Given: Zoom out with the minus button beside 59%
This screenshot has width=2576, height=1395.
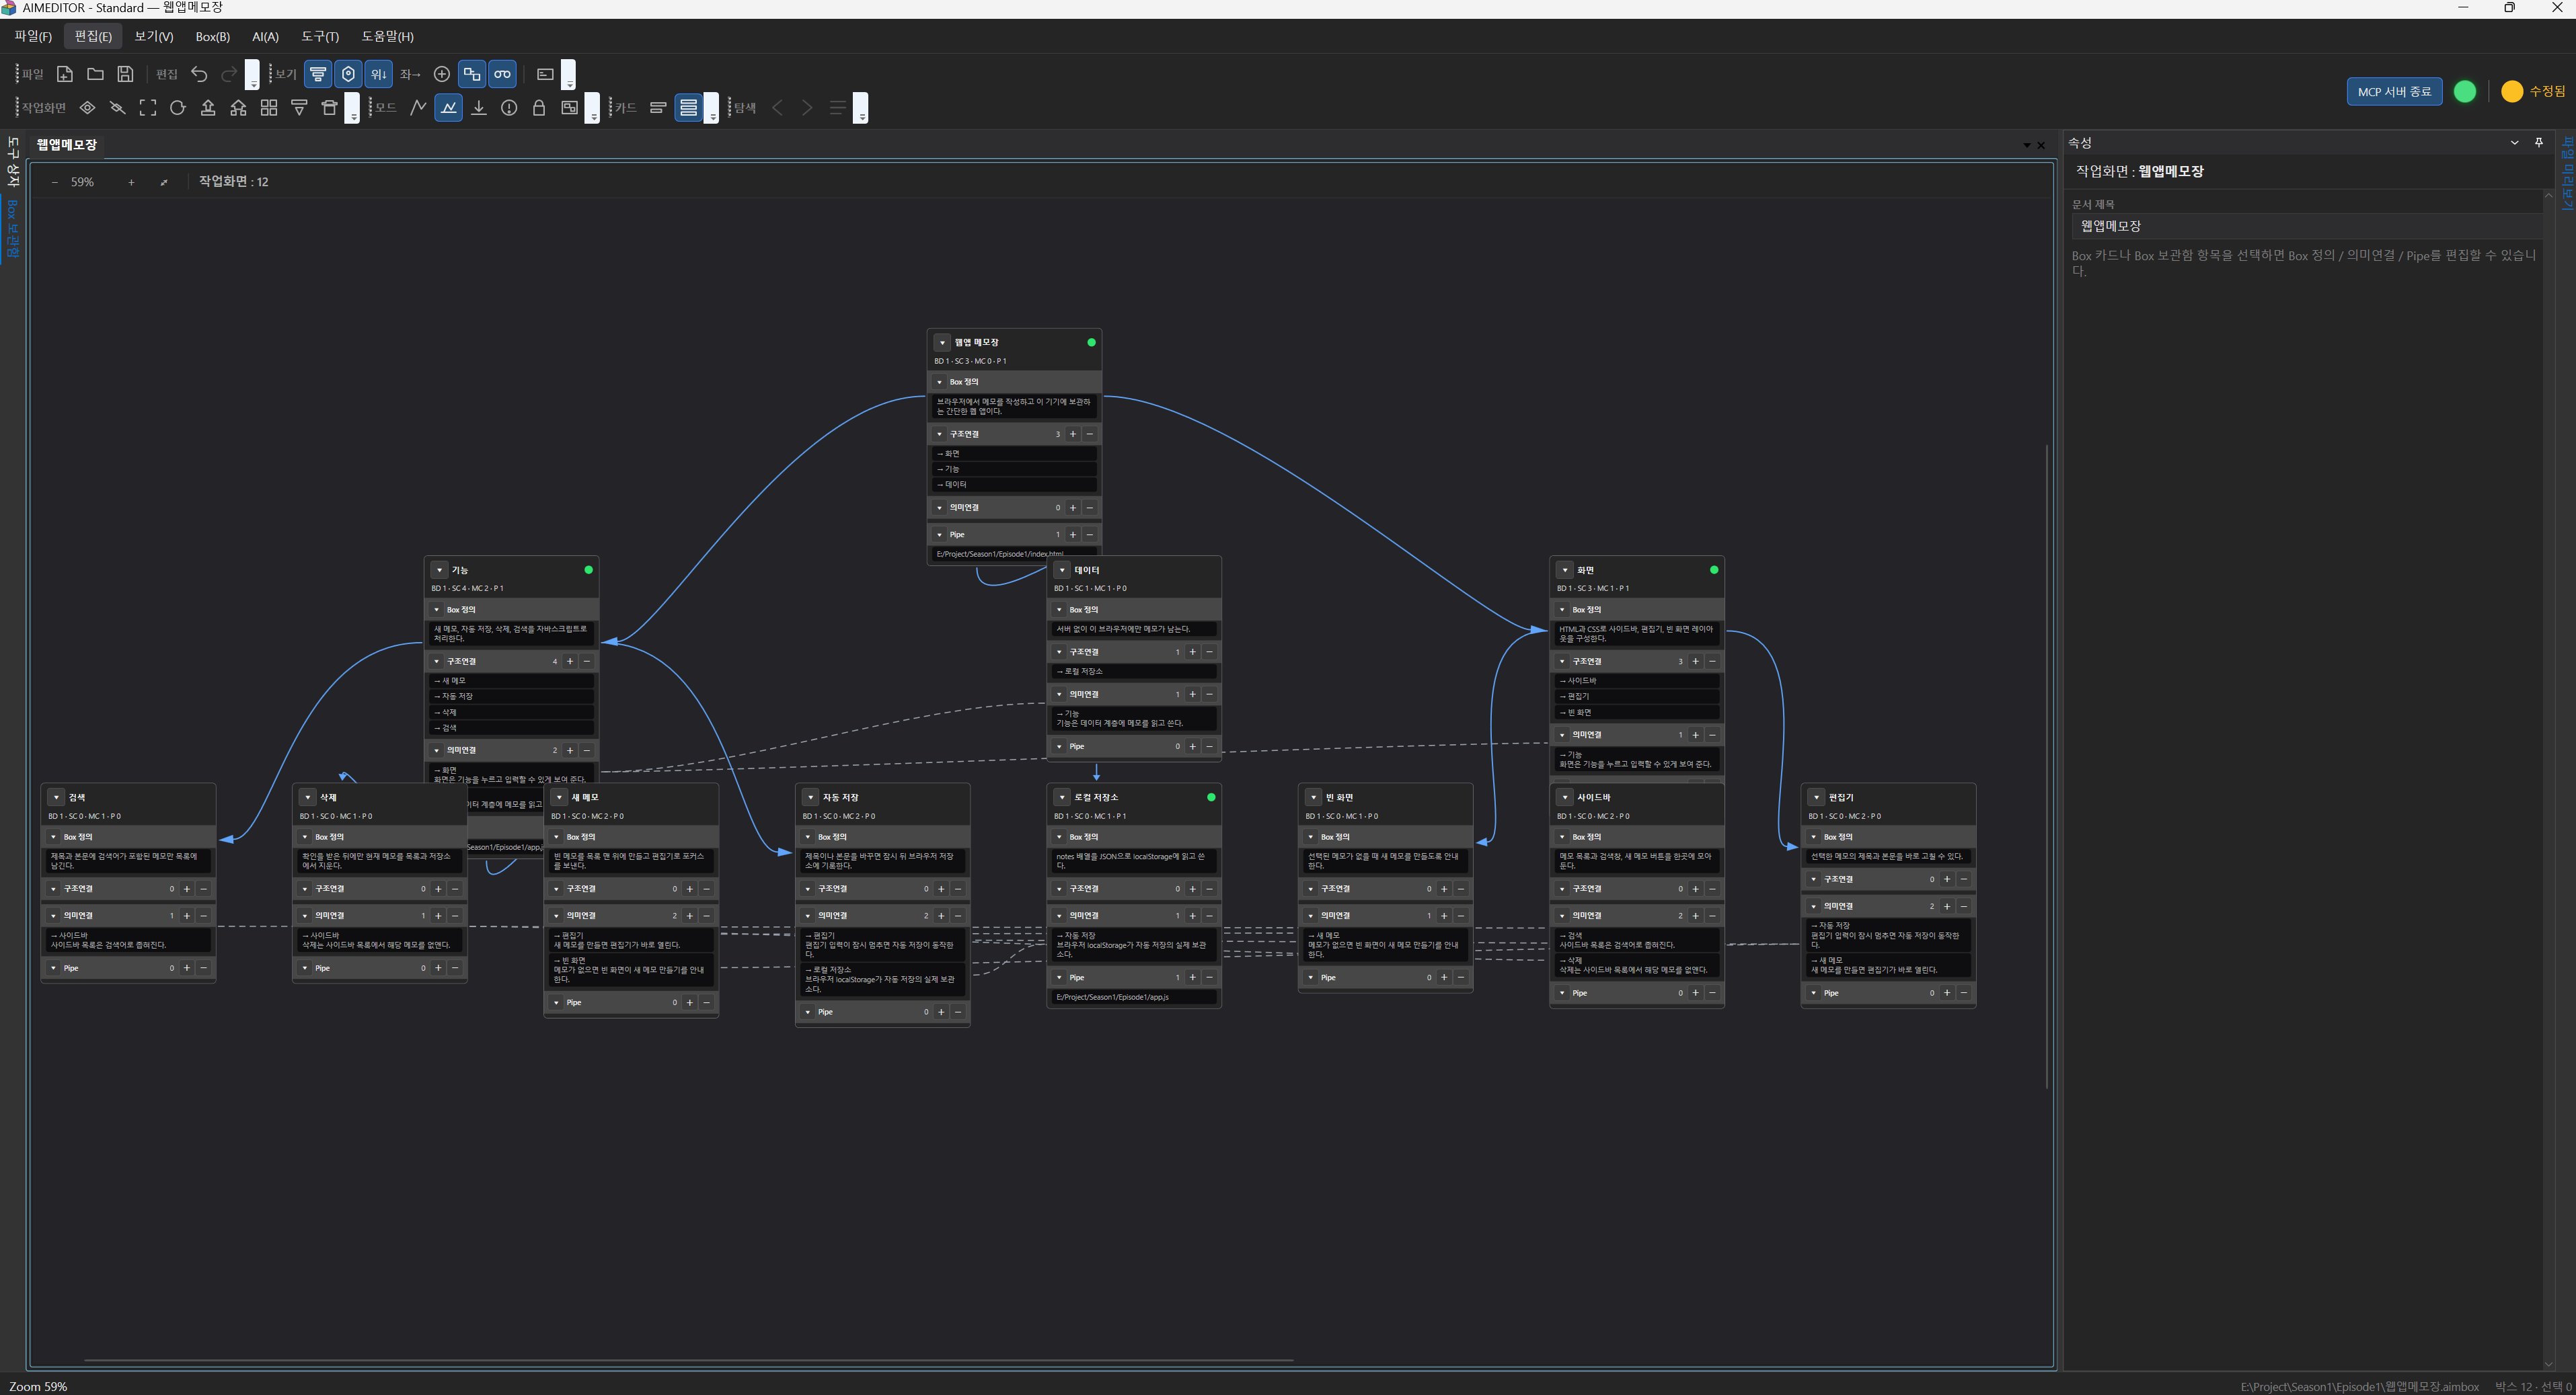Looking at the screenshot, I should point(54,182).
